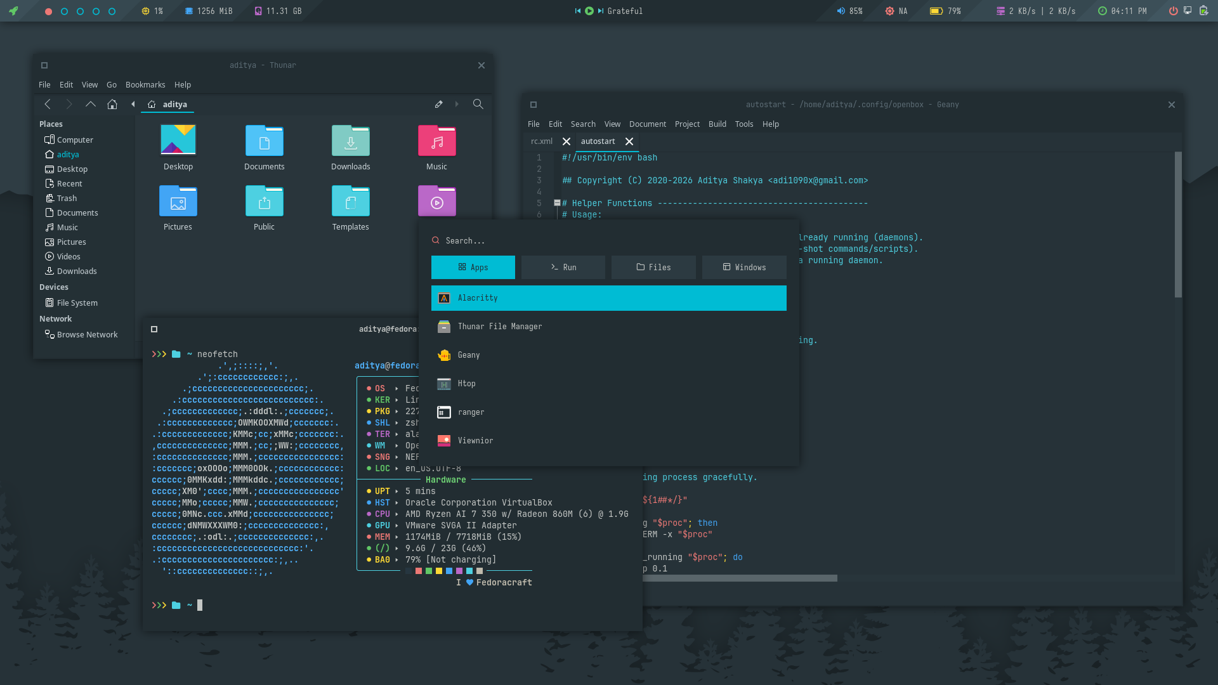Viewport: 1218px width, 685px height.
Task: Skip to next track in top bar
Action: [x=601, y=11]
